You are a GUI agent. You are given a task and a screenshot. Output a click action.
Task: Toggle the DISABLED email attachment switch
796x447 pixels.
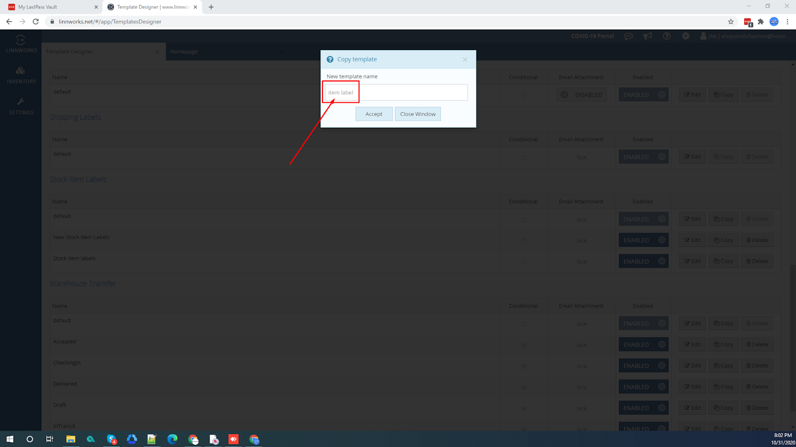582,95
